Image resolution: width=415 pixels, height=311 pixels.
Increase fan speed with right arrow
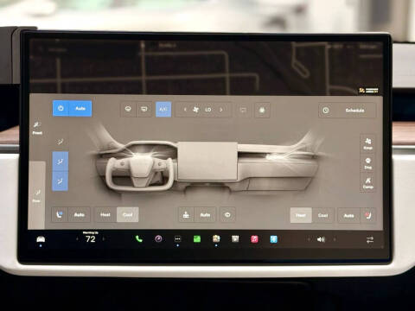[x=221, y=110]
